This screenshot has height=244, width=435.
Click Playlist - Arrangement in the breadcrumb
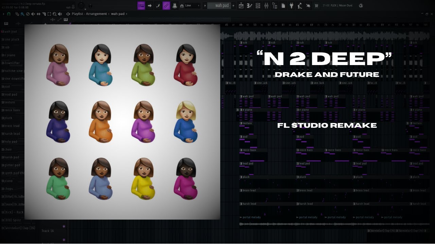coord(89,14)
